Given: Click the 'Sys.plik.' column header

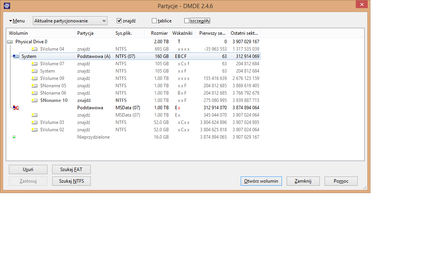Looking at the screenshot, I should click(129, 33).
